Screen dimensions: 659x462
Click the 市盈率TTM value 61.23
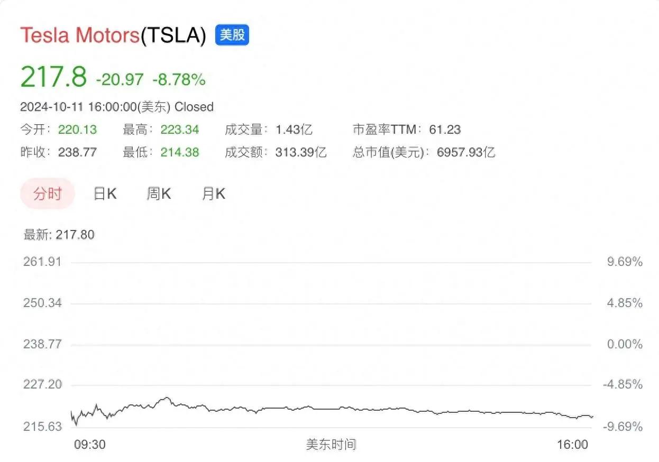click(445, 130)
